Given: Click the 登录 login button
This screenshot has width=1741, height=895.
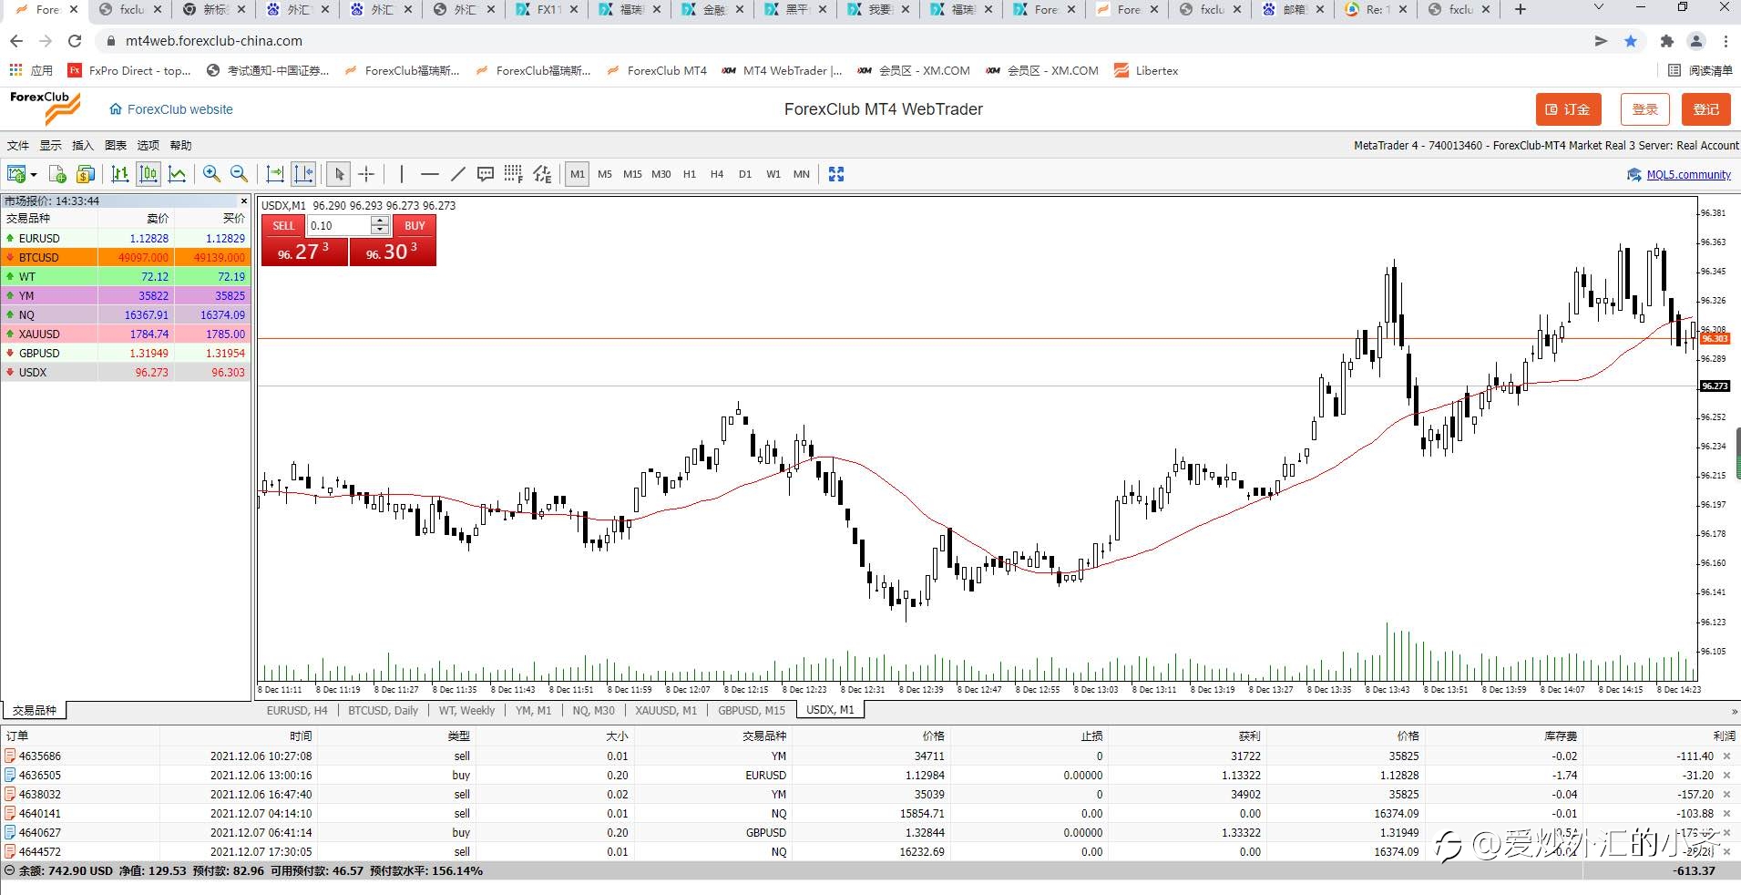Looking at the screenshot, I should [1645, 109].
